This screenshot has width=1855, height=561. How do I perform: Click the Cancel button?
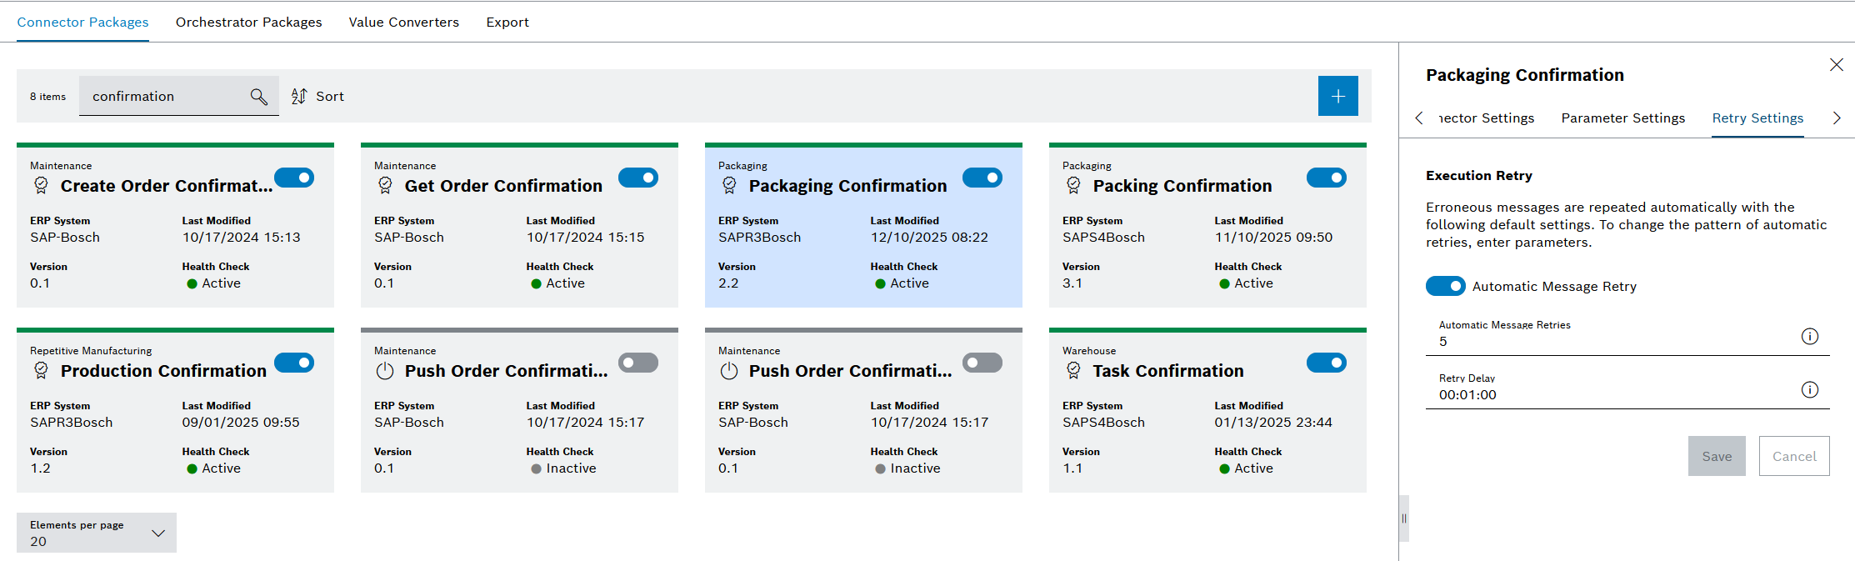1794,456
